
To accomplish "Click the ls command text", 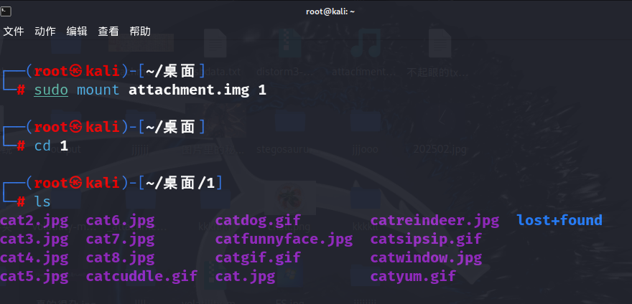I will tap(42, 201).
